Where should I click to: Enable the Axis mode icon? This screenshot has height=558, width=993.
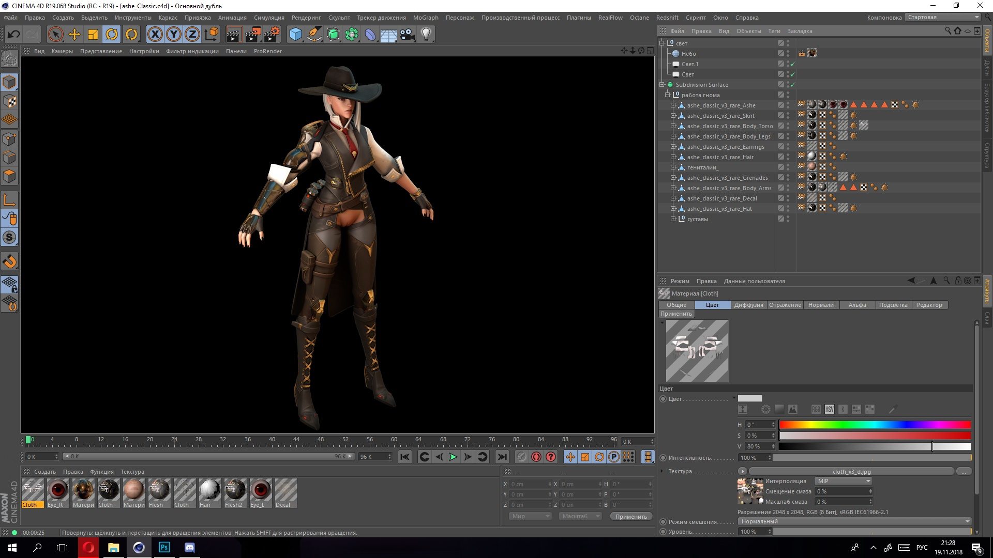[x=9, y=200]
